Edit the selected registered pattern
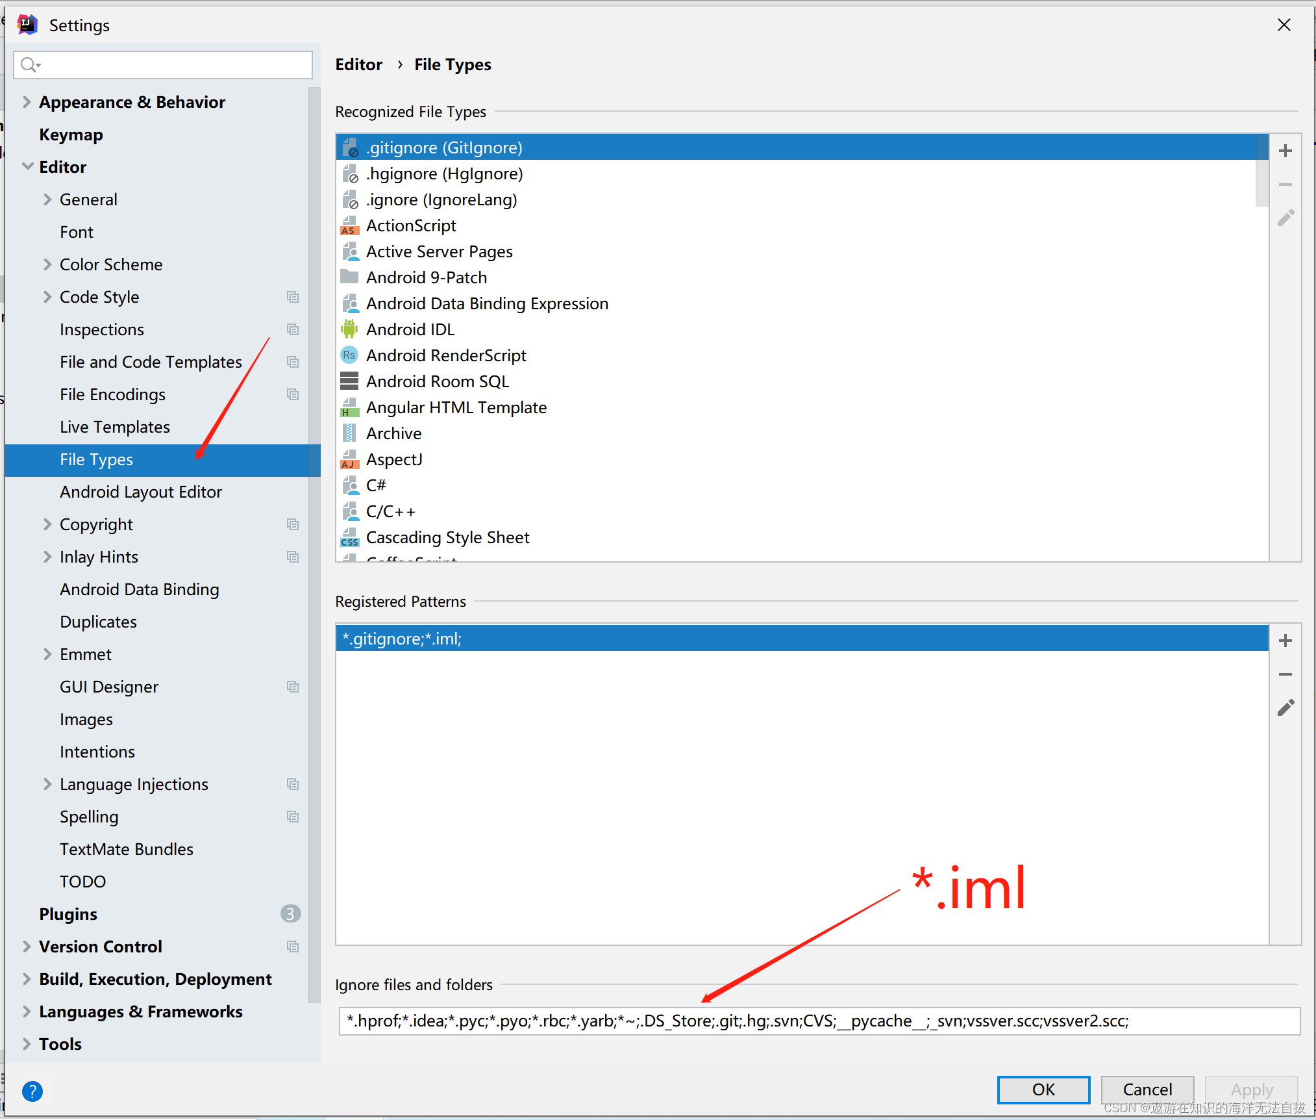 point(1285,708)
